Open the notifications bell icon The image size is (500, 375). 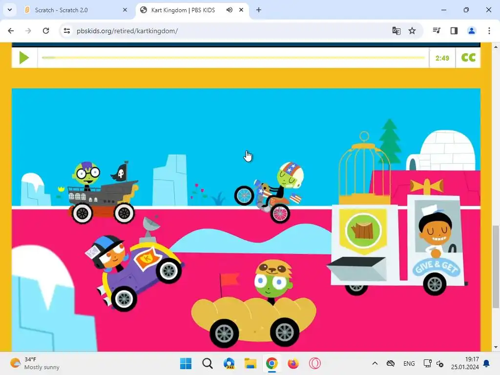point(487,363)
